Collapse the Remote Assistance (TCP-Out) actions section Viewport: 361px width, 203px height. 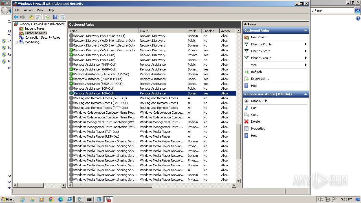click(305, 94)
